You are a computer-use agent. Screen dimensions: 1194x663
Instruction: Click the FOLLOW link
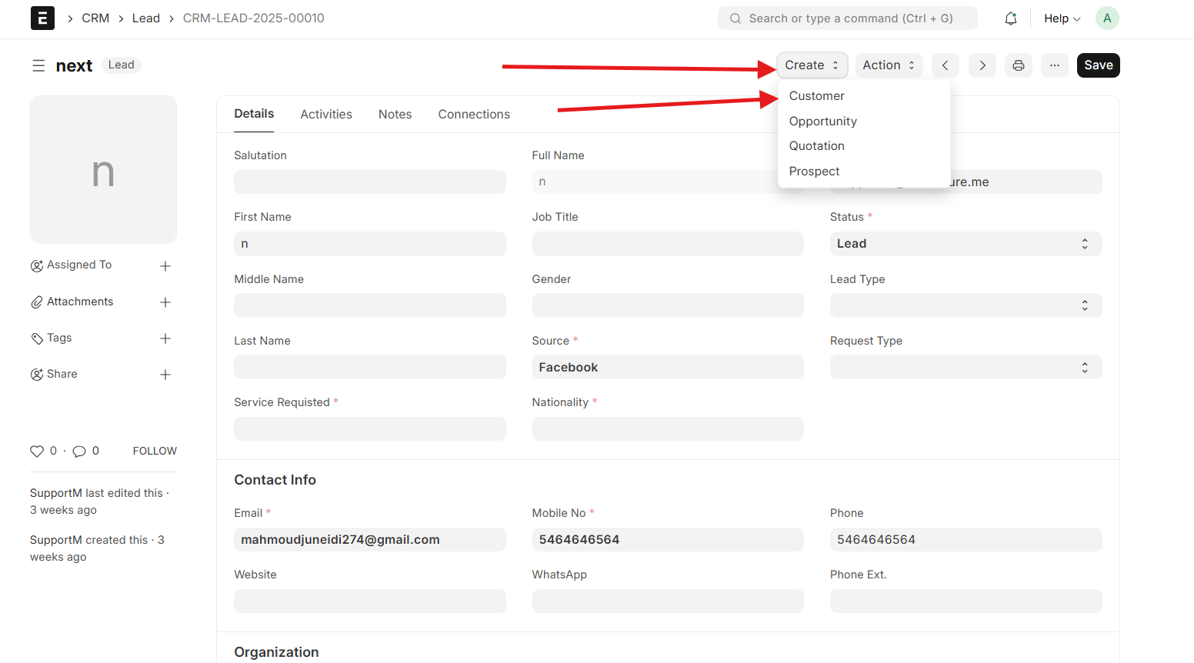[x=155, y=451]
